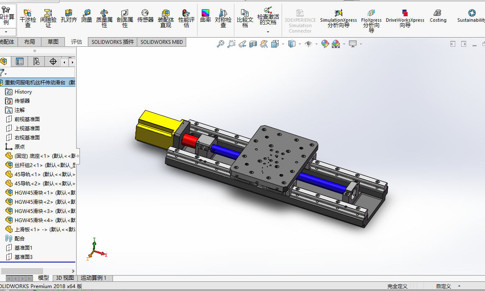Screen dimensions: 485x291
Task: Open 质量属性 mass properties
Action: tap(104, 18)
